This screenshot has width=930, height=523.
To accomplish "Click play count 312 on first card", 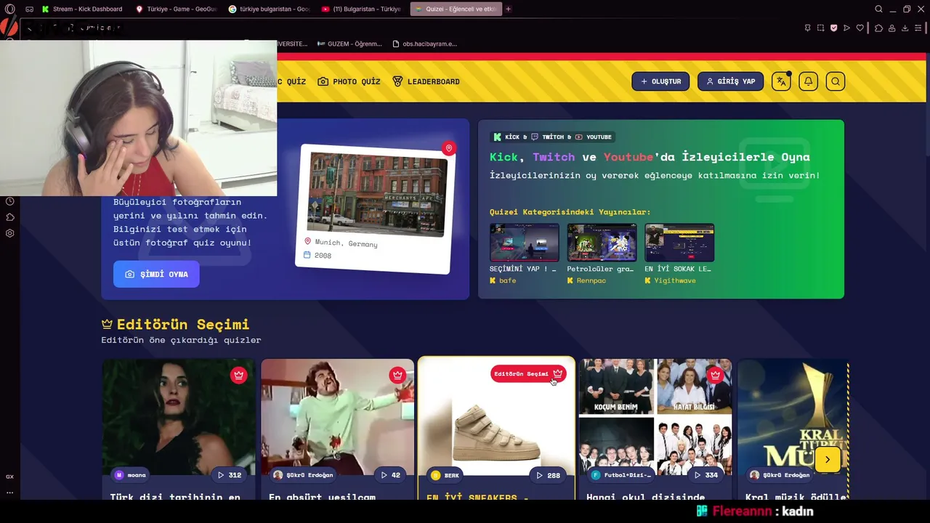I will pos(230,475).
